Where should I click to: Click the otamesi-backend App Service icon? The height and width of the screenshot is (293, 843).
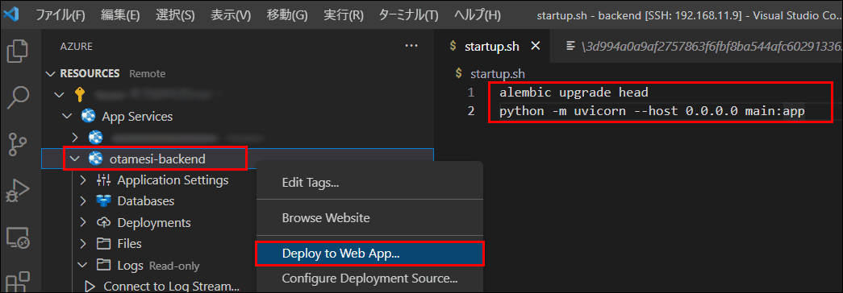96,159
